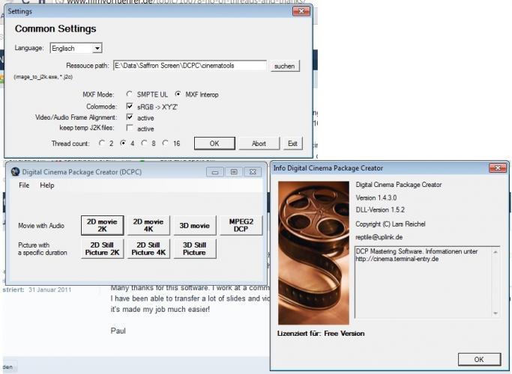Select MXF Interop radio button

click(178, 94)
